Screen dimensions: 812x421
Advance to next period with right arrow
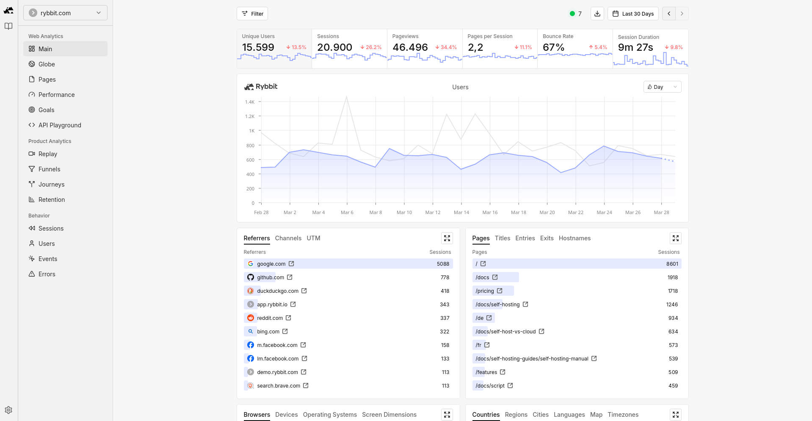coord(682,13)
